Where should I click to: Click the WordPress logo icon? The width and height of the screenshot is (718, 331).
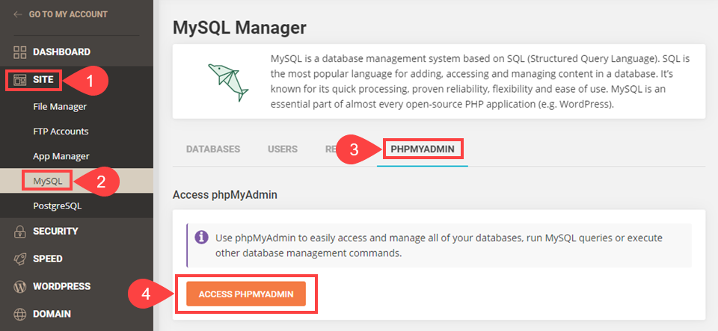click(x=19, y=287)
